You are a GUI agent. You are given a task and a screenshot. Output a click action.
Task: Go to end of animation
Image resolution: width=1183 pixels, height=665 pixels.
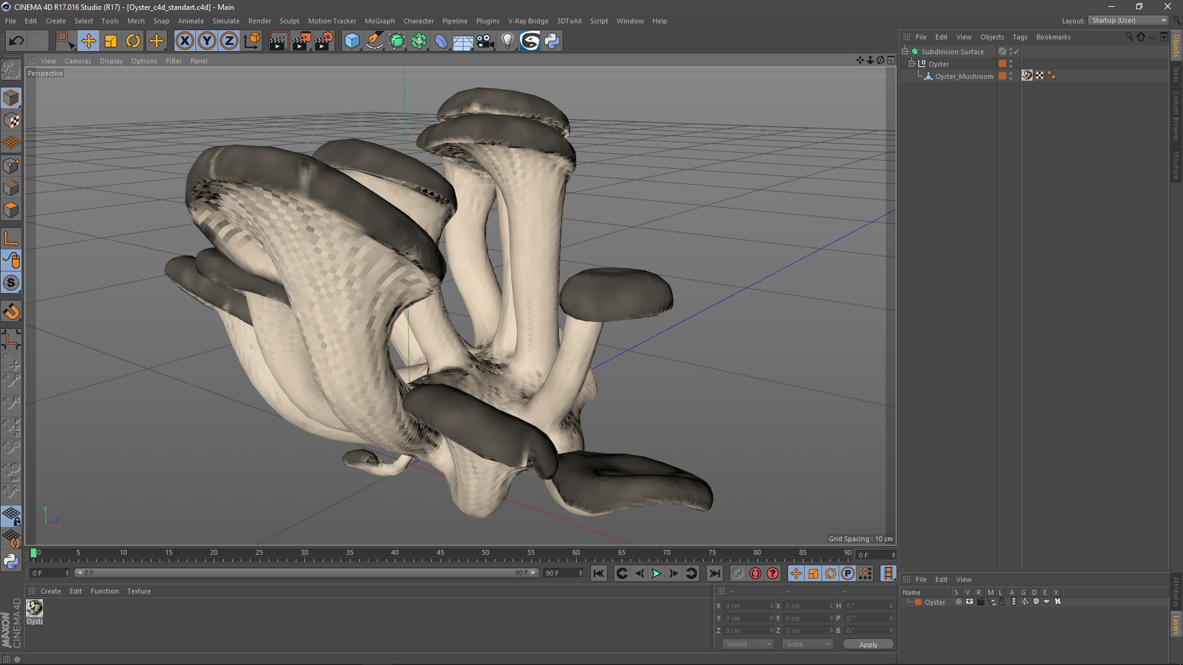coord(714,573)
